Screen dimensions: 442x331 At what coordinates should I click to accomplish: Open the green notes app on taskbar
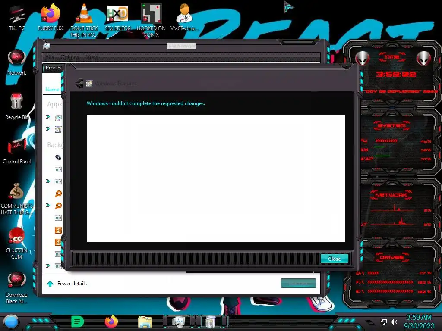(x=78, y=322)
